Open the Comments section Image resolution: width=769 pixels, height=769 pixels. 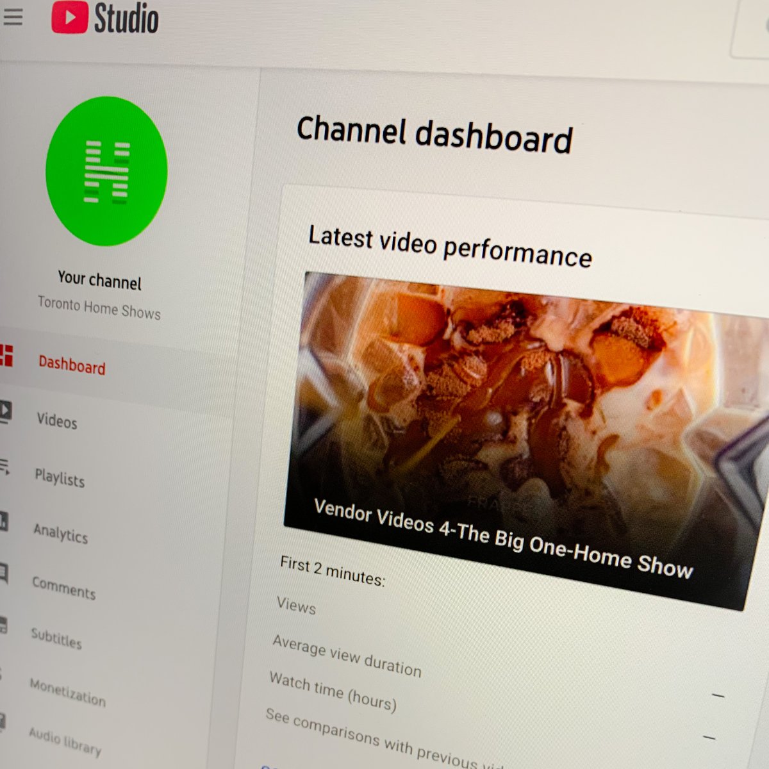(x=63, y=588)
